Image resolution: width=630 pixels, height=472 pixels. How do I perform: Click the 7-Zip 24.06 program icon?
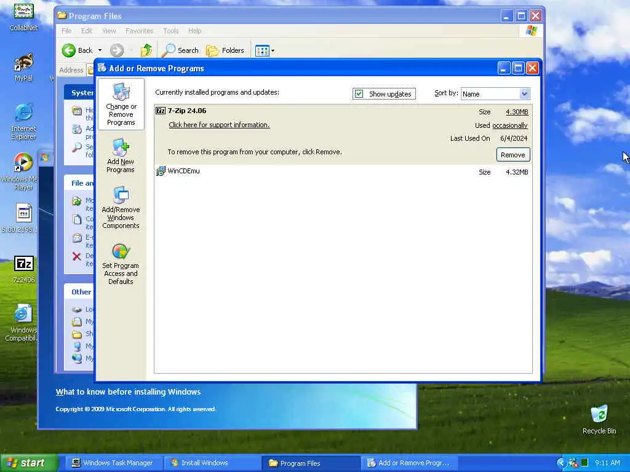click(x=161, y=111)
